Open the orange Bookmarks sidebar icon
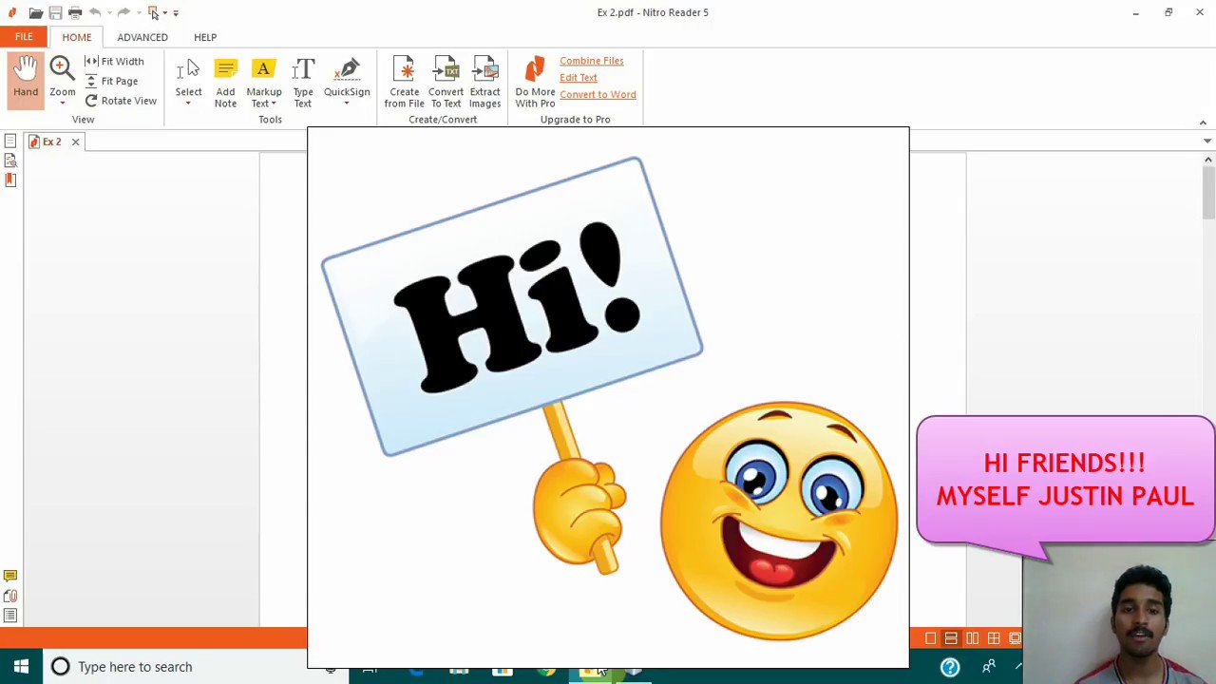The width and height of the screenshot is (1216, 684). tap(10, 180)
